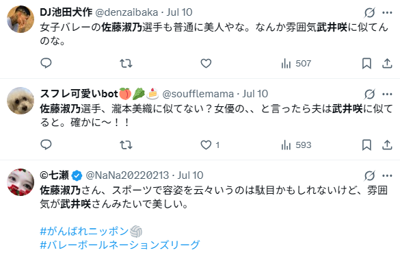Open Grok explain icon on @denzaibaka tweet

(x=369, y=12)
